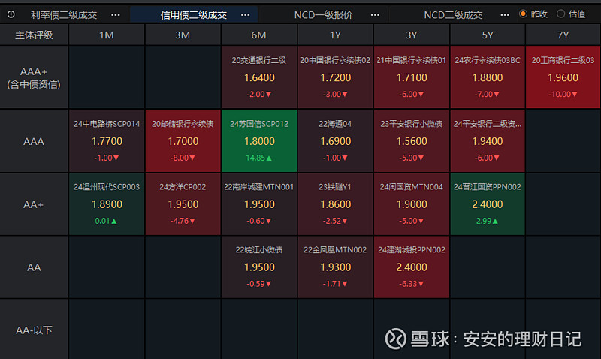Viewport: 601px width, 359px height.
Task: Open the 22金凤凰MTN002 cell
Action: [x=335, y=267]
